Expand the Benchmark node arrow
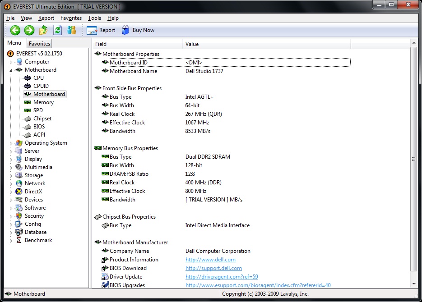The height and width of the screenshot is (302, 422). point(11,241)
